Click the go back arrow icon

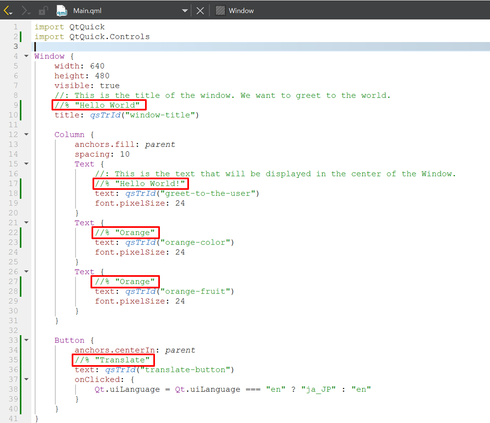[8, 11]
